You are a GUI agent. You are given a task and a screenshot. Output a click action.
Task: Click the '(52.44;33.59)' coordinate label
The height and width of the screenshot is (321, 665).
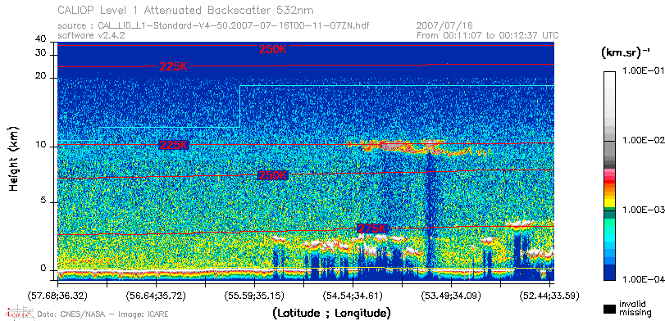click(x=549, y=296)
